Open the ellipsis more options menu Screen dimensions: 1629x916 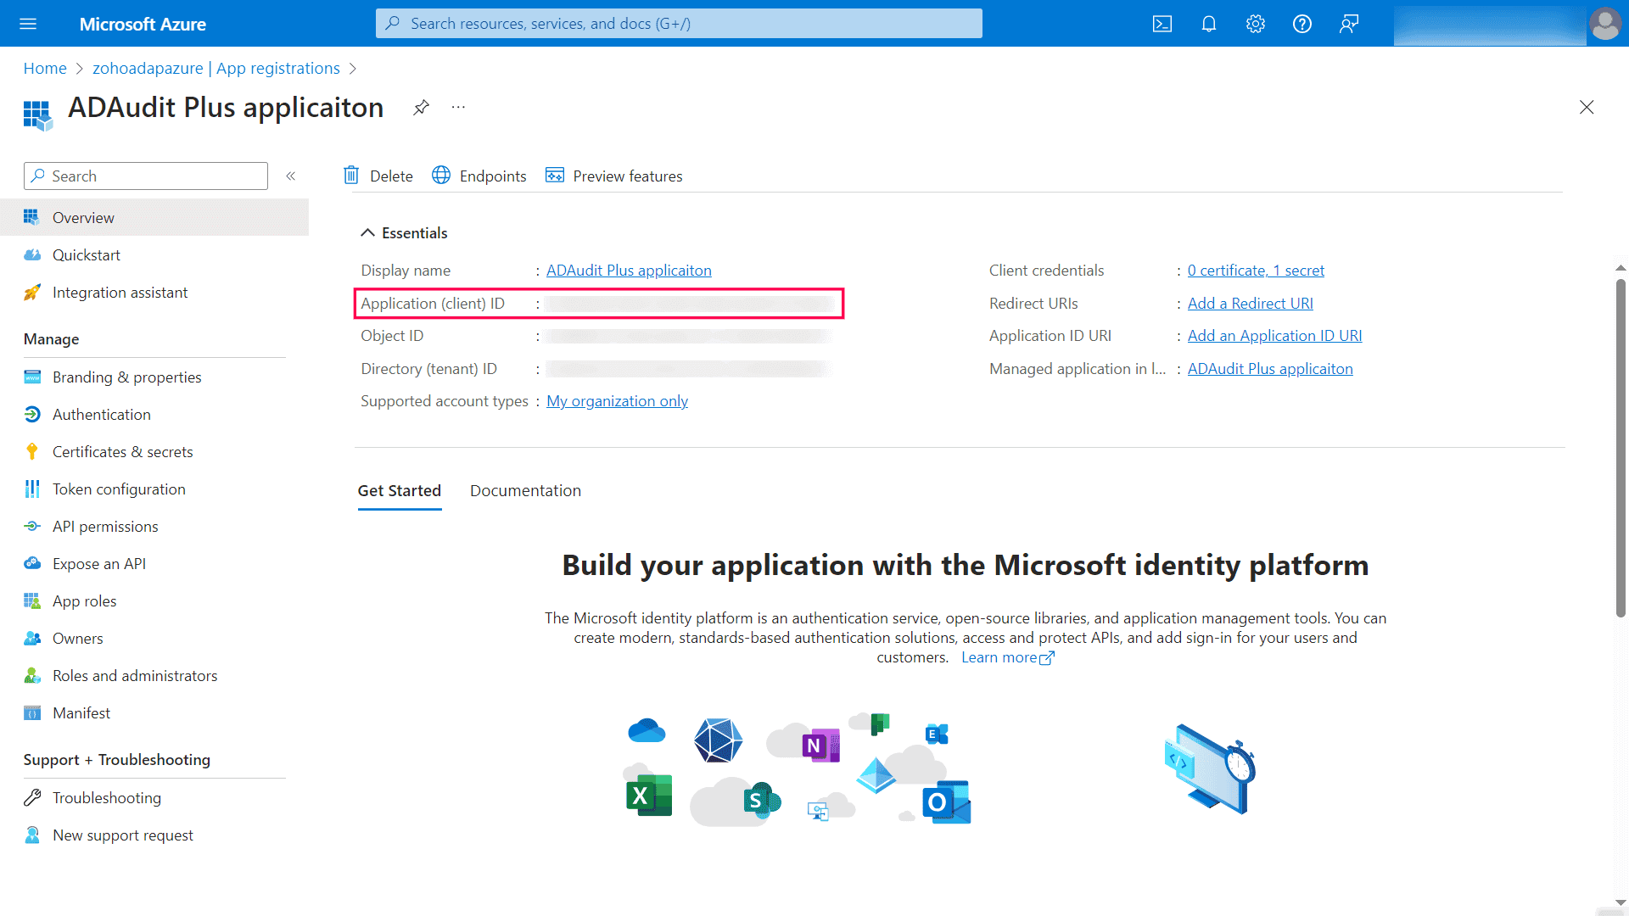click(x=458, y=108)
